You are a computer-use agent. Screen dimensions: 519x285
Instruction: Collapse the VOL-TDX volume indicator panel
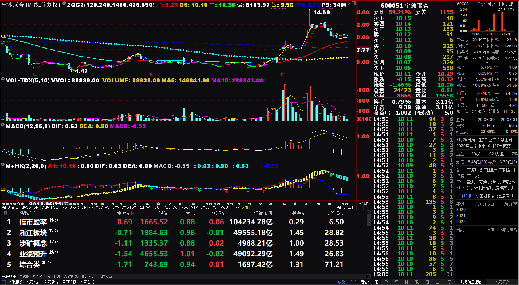click(x=3, y=79)
